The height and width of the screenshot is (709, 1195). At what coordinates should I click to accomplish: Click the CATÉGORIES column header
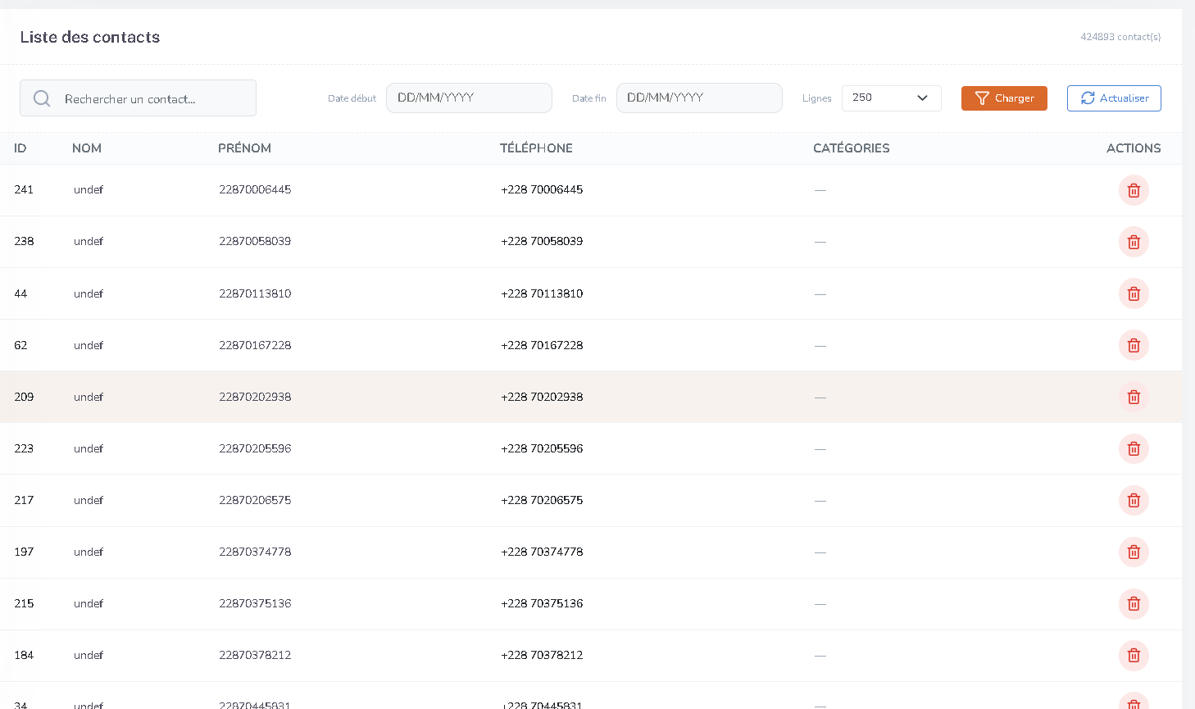852,148
